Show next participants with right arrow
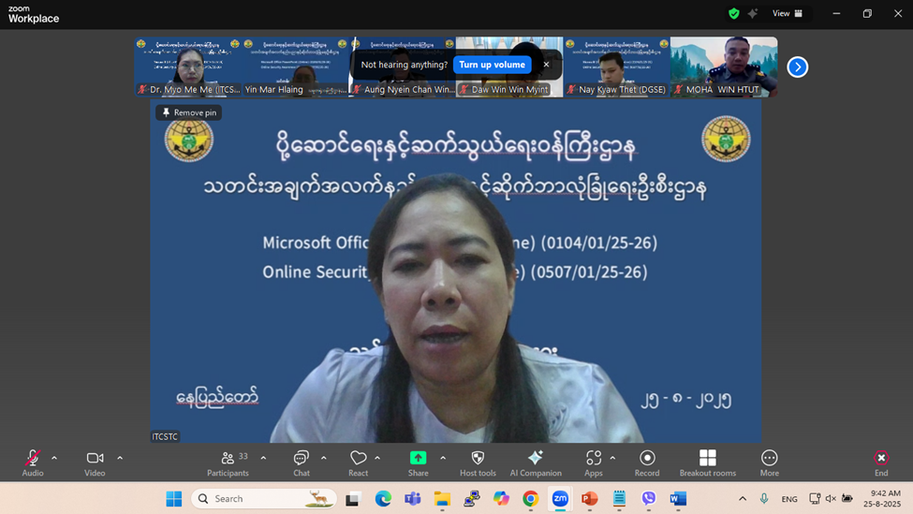Viewport: 913px width, 514px height. tap(797, 66)
